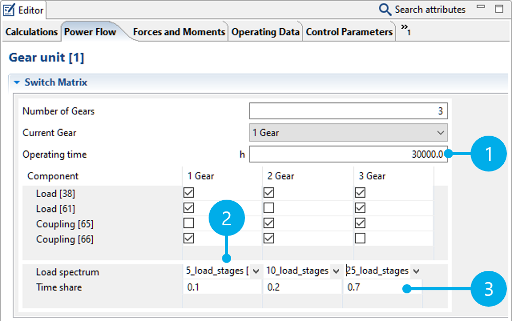This screenshot has width=512, height=321.
Task: Switch to the Calculations tab
Action: click(x=31, y=32)
